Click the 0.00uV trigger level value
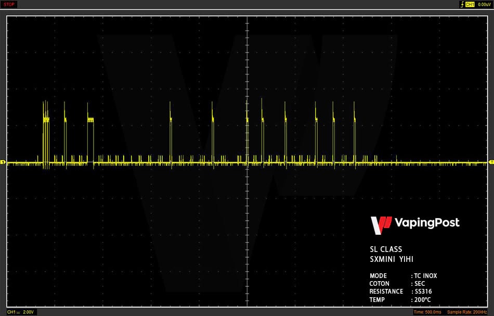494x316 pixels. [x=484, y=4]
